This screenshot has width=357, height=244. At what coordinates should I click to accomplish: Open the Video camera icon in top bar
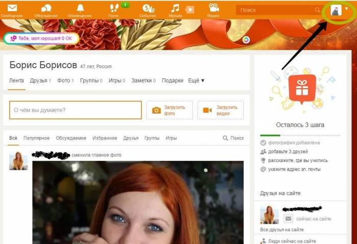click(x=214, y=8)
